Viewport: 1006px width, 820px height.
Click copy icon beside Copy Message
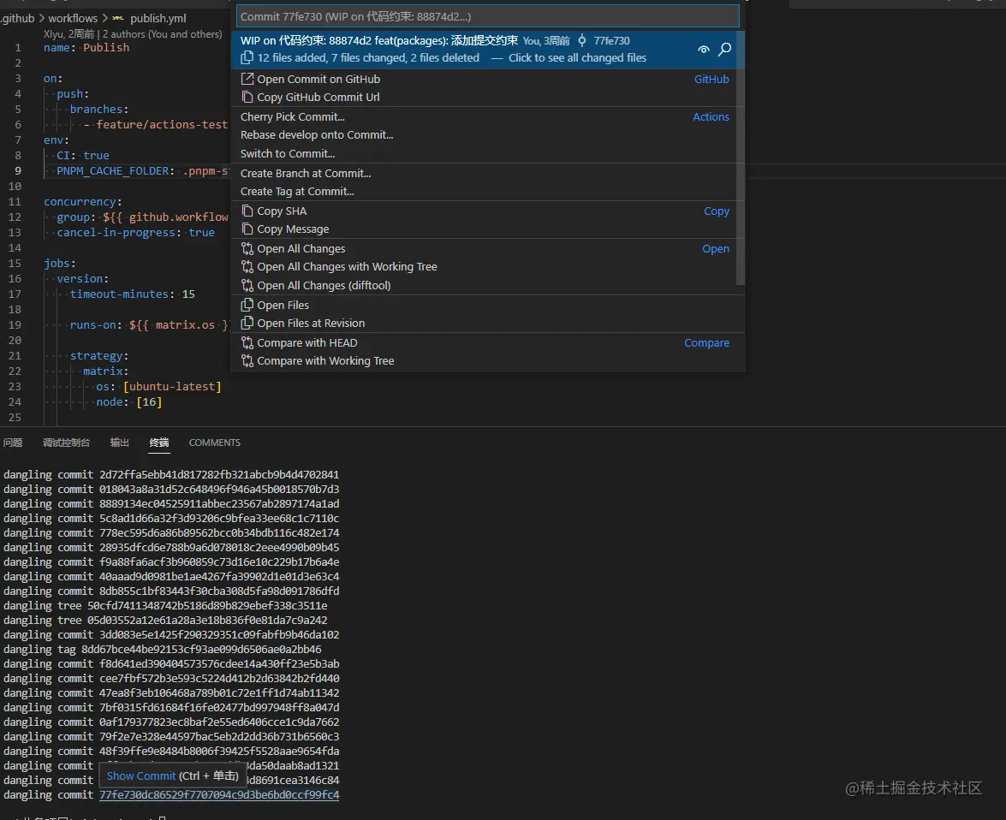247,229
